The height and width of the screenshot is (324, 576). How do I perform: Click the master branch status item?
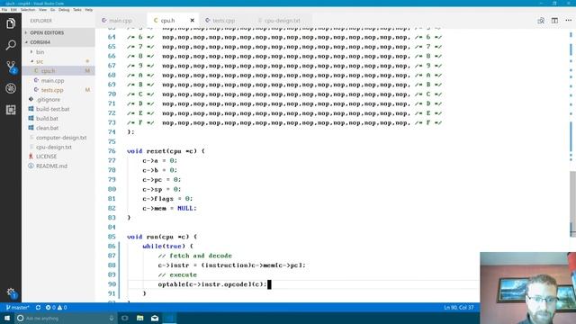click(x=17, y=308)
